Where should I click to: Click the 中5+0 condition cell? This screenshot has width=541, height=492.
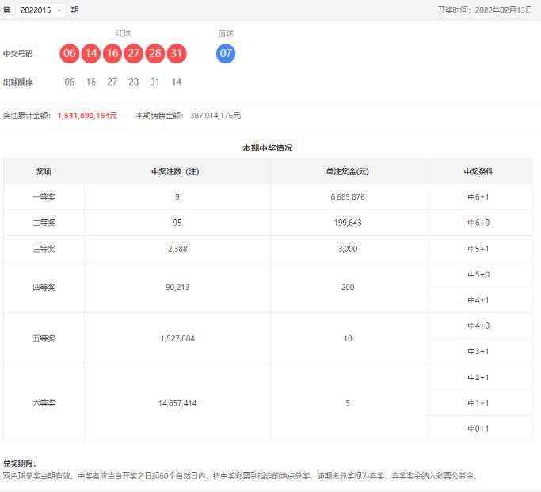478,274
